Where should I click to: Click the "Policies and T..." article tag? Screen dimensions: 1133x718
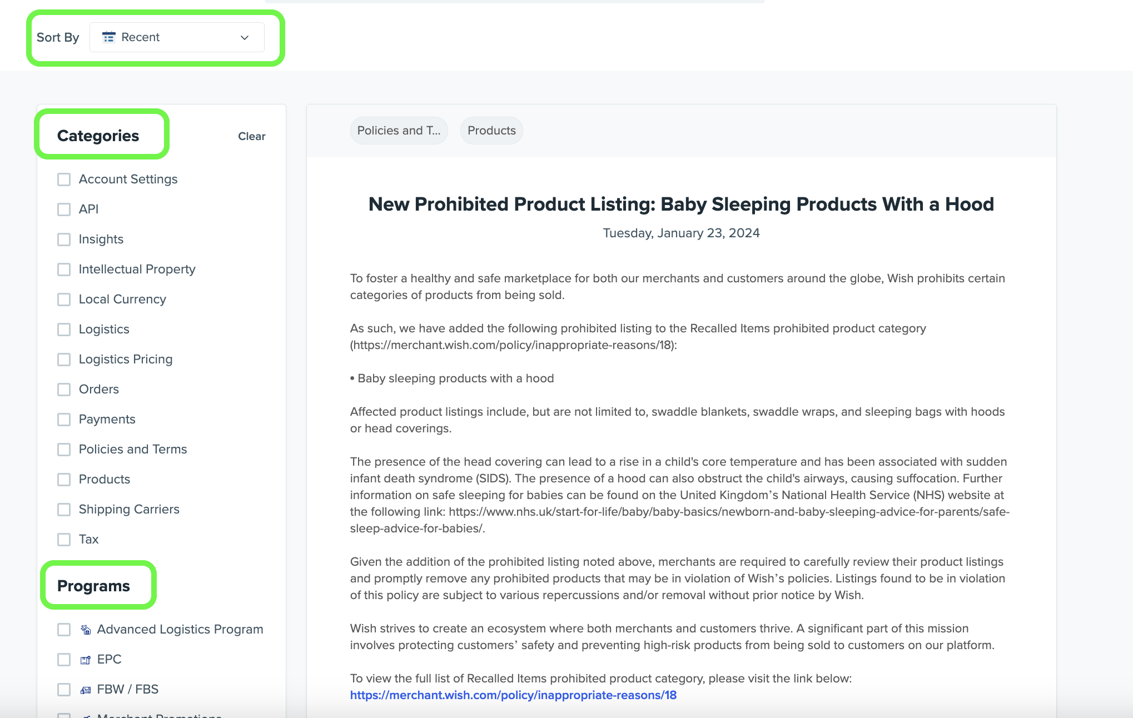pos(399,131)
